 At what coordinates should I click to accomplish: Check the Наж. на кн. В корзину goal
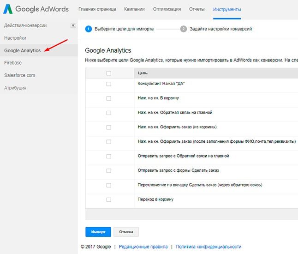[109, 98]
